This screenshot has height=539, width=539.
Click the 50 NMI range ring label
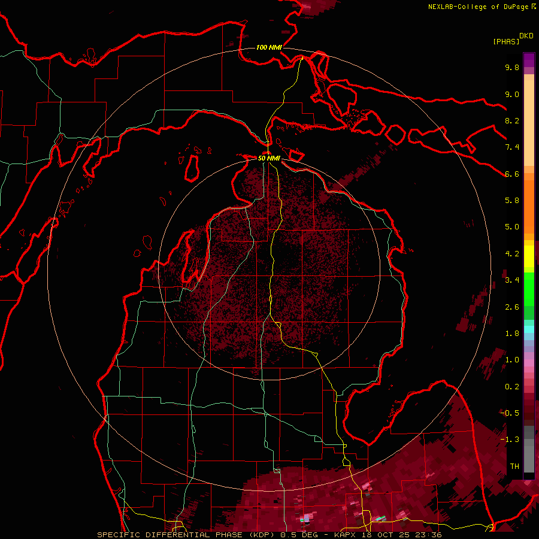point(269,158)
